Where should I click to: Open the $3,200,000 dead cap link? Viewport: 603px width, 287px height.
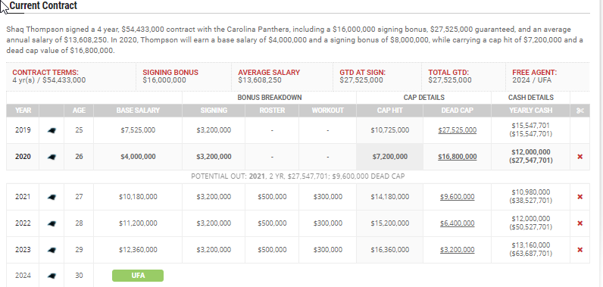pos(458,250)
